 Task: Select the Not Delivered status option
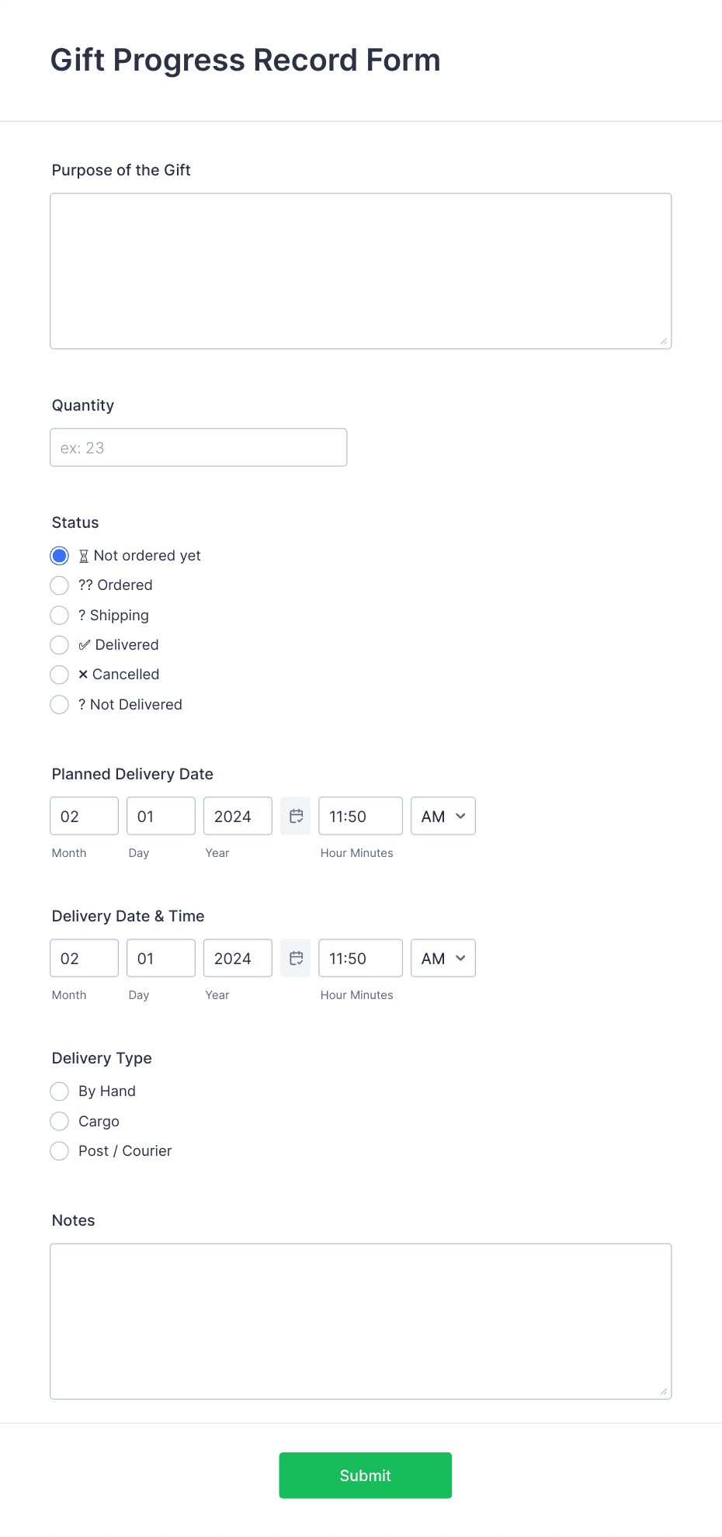59,704
